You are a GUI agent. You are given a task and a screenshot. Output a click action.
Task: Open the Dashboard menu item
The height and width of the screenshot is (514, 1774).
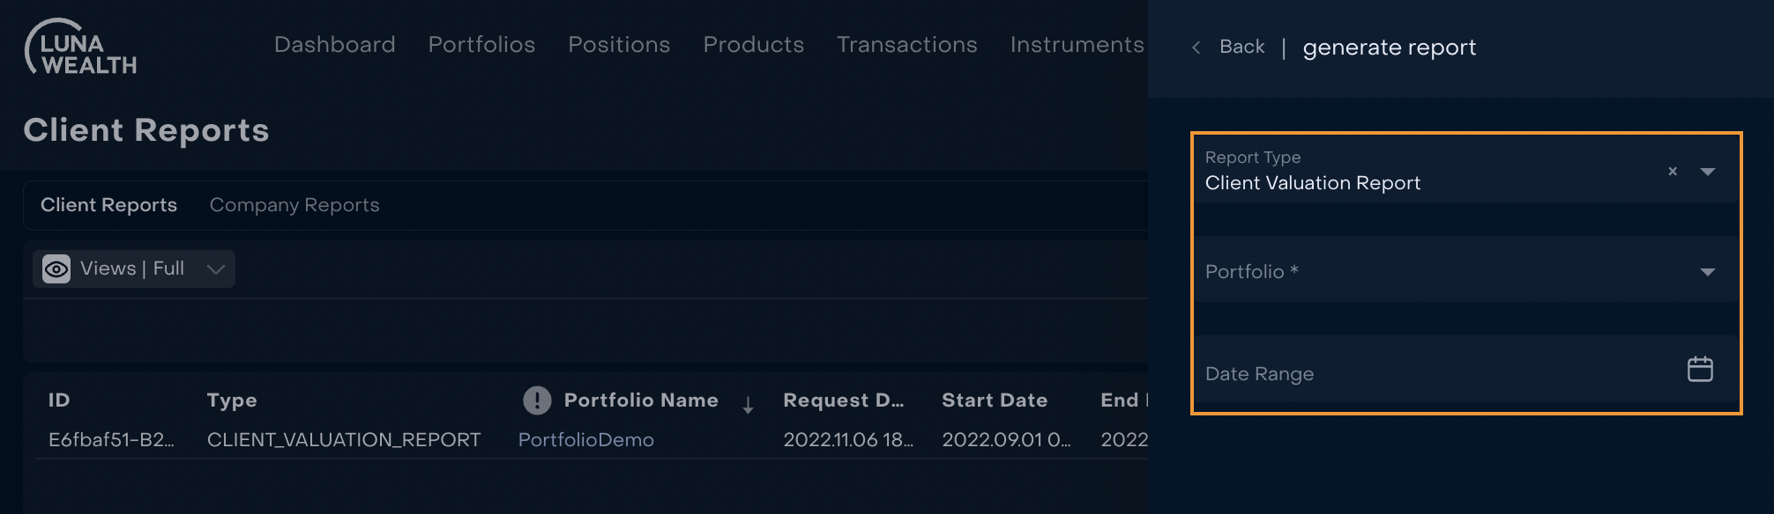click(x=334, y=45)
